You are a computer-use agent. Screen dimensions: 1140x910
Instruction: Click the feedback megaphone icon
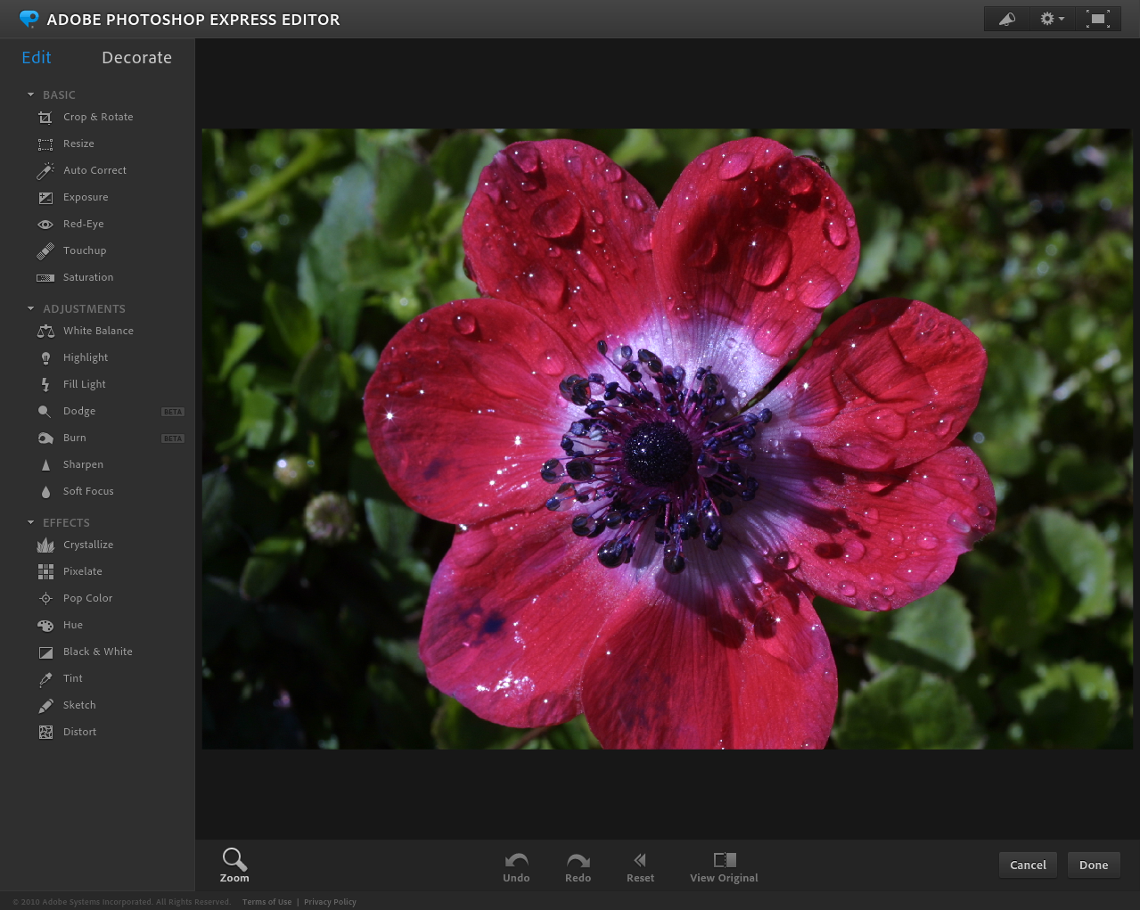(1005, 18)
